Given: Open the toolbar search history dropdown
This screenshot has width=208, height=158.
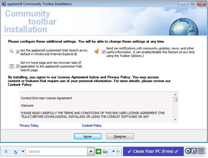Looking at the screenshot, I should (x=91, y=151).
